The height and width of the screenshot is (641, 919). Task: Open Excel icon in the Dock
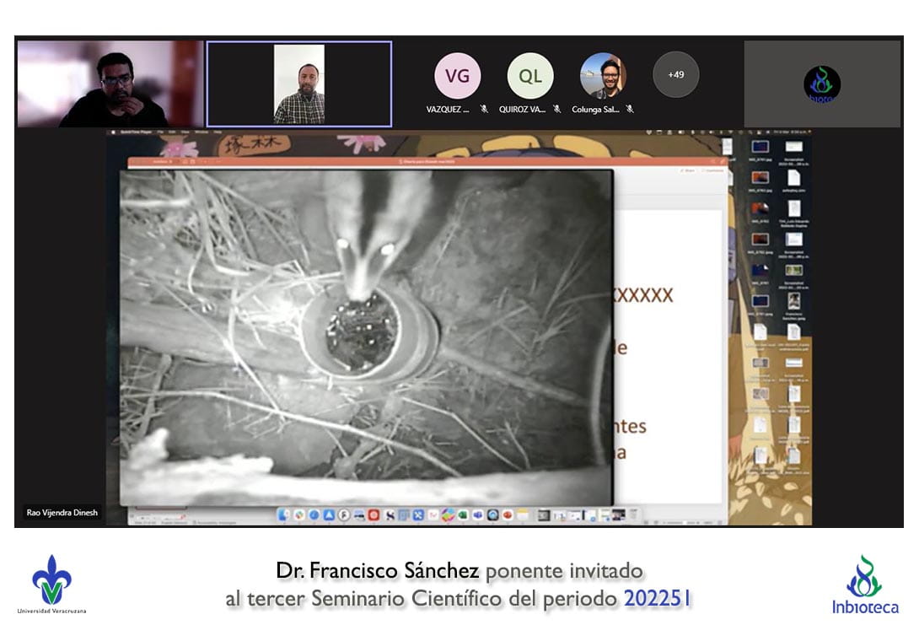click(464, 514)
